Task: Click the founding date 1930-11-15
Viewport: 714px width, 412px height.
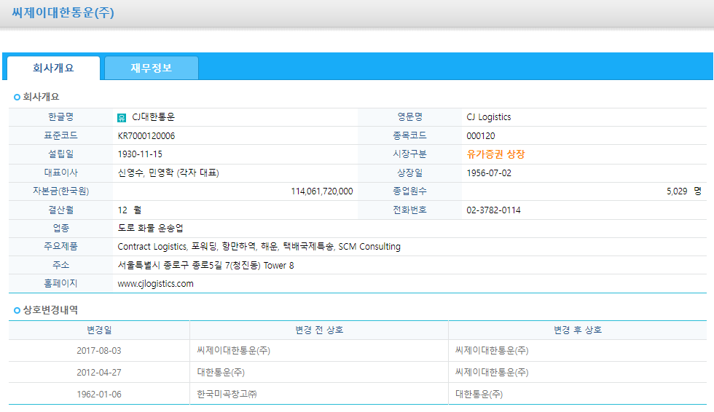Action: 140,154
